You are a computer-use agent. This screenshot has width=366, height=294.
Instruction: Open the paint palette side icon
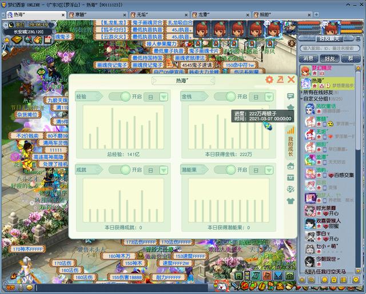click(291, 189)
